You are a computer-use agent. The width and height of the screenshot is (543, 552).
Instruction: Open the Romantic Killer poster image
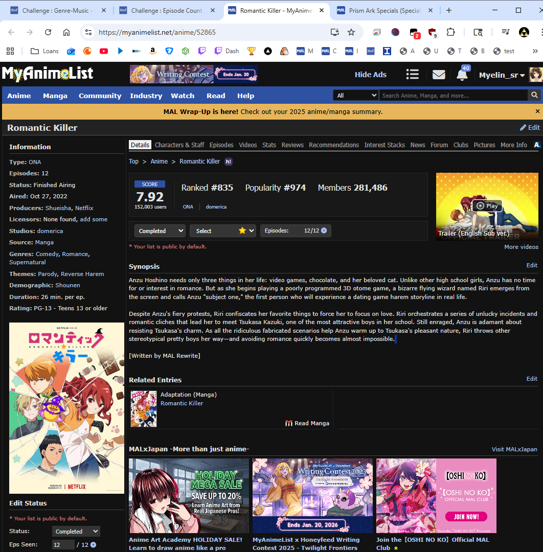[66, 408]
